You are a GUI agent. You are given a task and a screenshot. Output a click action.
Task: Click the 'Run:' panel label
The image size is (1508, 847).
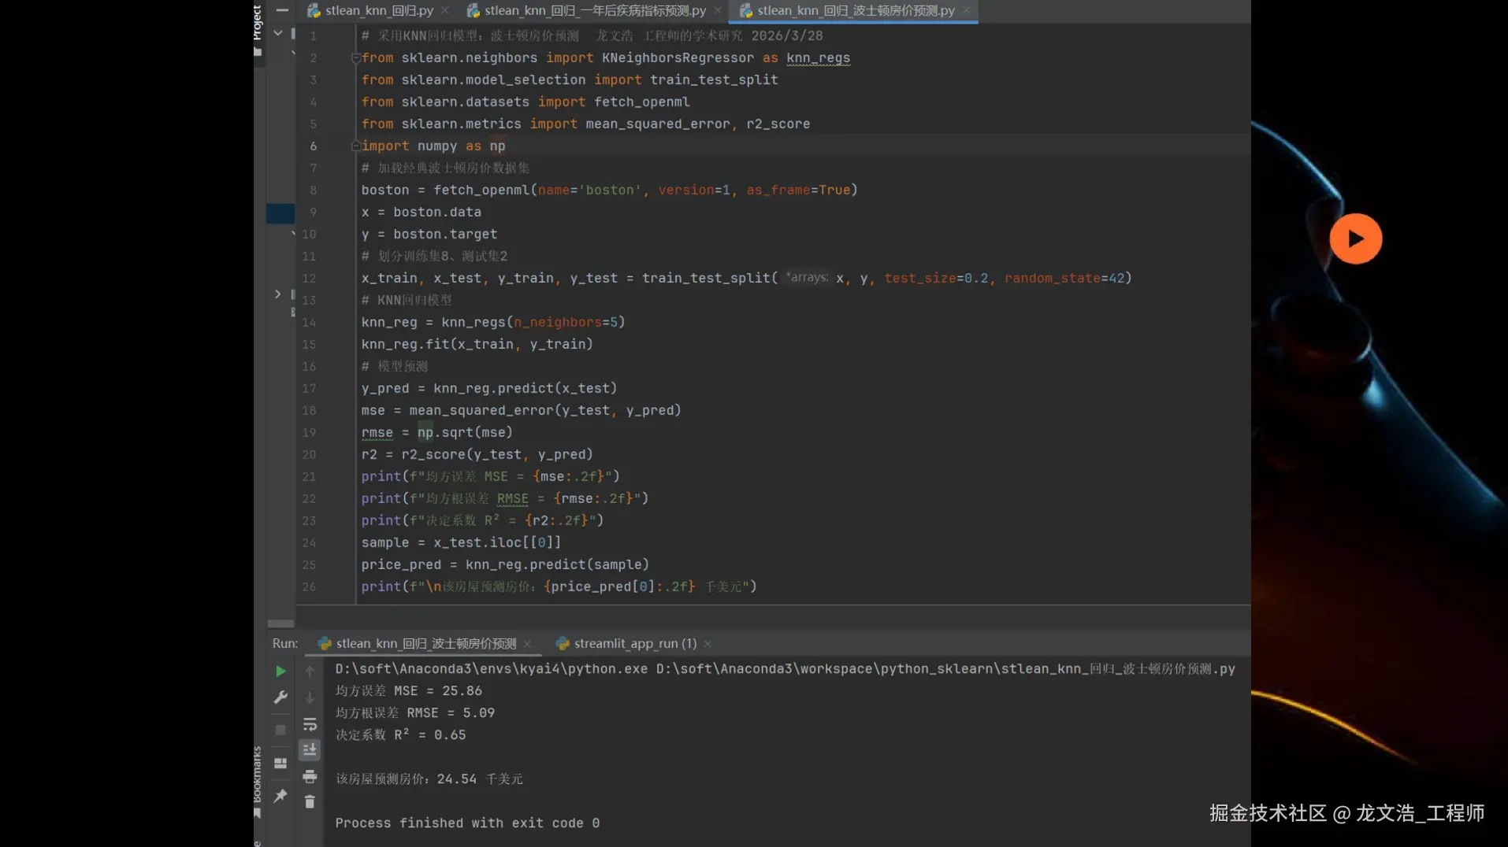(285, 644)
